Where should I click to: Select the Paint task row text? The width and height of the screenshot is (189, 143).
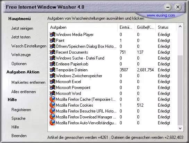pyautogui.click(x=60, y=41)
